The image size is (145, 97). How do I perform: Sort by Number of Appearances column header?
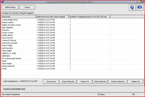[89, 17]
